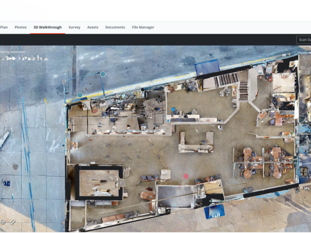Select the measurement ruler tool icon
The width and height of the screenshot is (311, 233).
13,222
